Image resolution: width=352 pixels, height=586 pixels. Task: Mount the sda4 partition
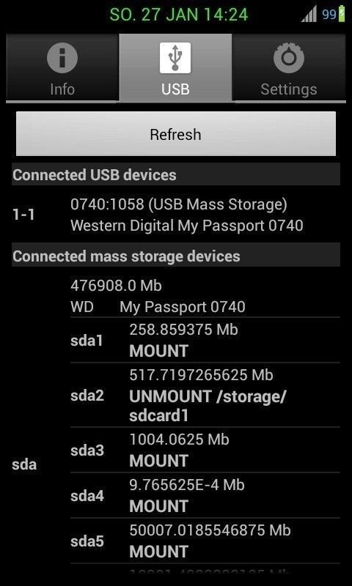coord(158,506)
